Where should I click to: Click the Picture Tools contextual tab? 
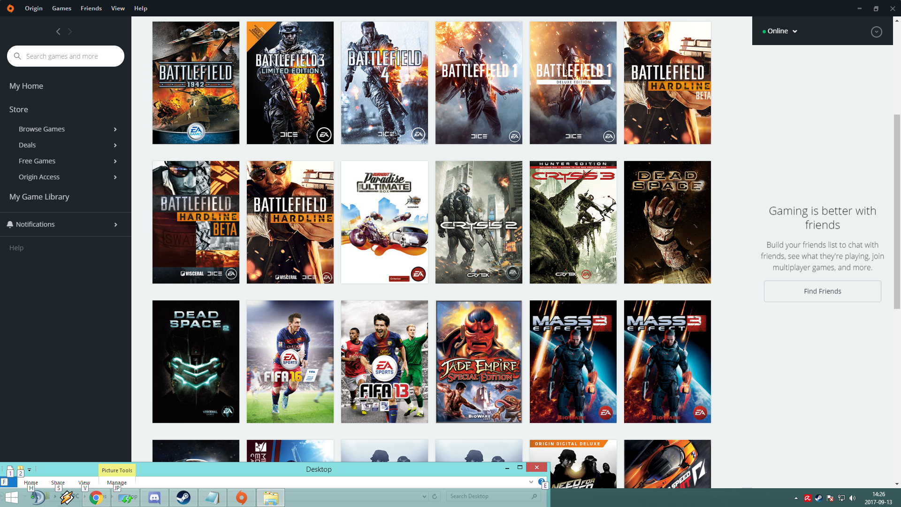pyautogui.click(x=117, y=470)
